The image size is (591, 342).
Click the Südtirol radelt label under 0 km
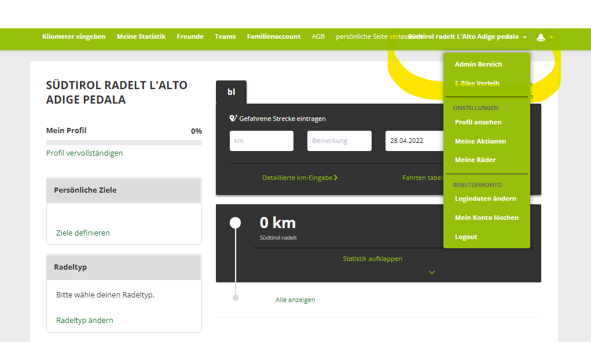click(278, 238)
